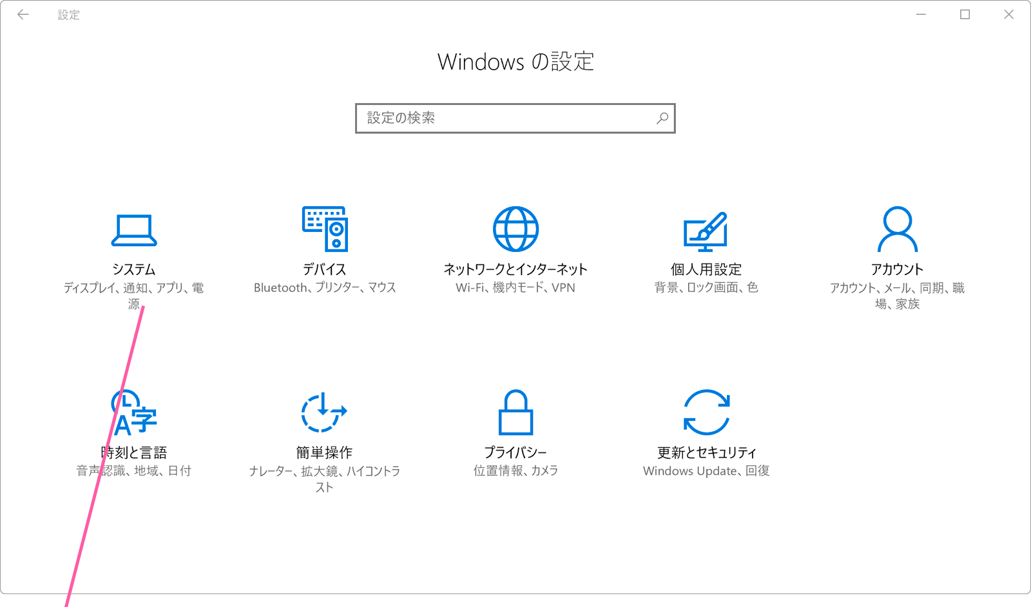
Task: Click the 'Windows の設定' heading
Action: (x=515, y=62)
